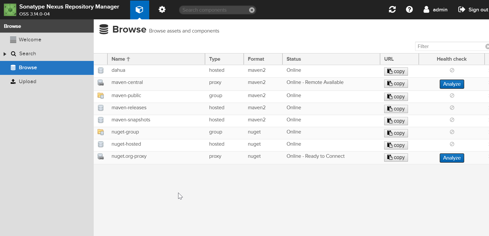
Task: Click the Nexus Repository Manager logo
Action: click(x=10, y=10)
